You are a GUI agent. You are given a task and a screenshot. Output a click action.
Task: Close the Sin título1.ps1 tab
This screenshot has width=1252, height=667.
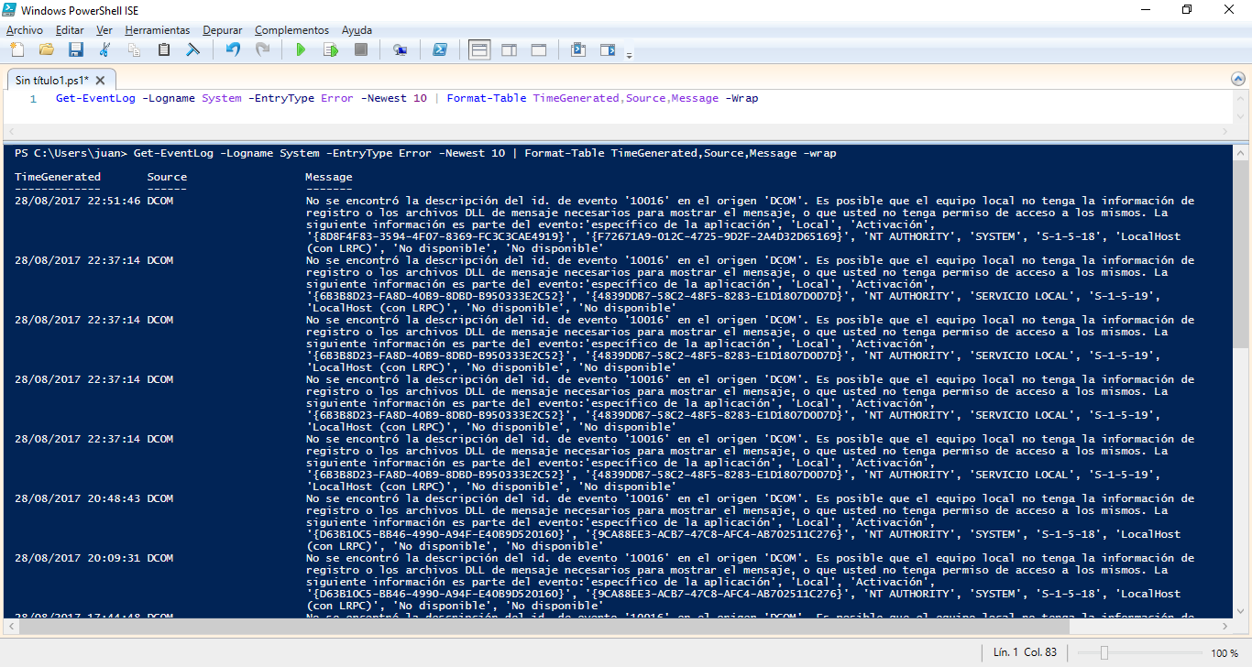[x=102, y=81]
